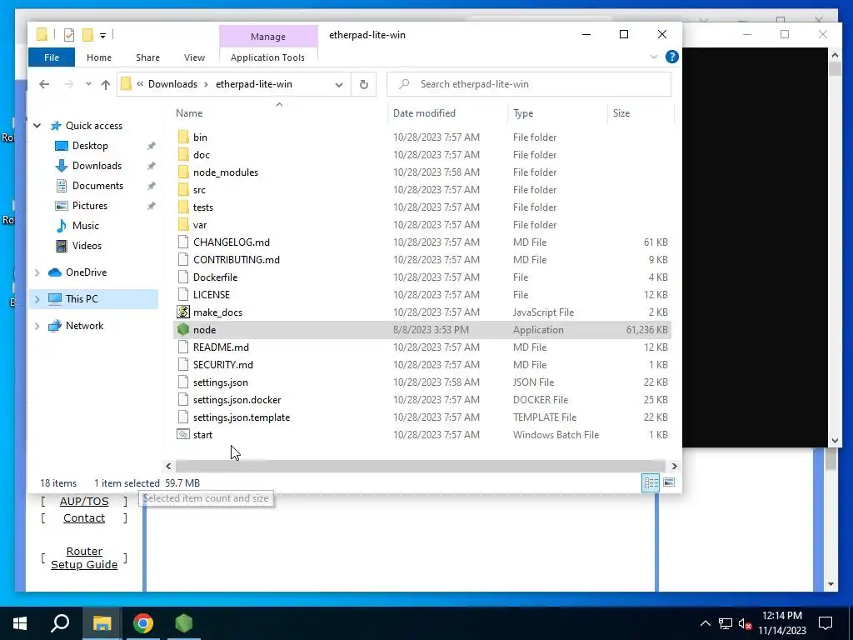Expand the Network tree node
The image size is (853, 640).
[37, 326]
